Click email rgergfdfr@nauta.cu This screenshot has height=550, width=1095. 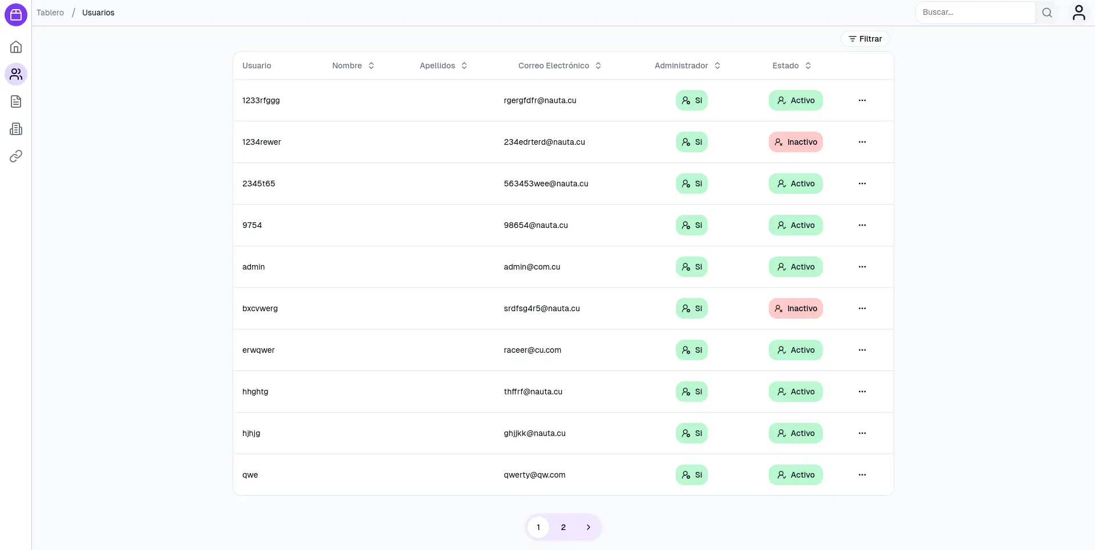(540, 100)
